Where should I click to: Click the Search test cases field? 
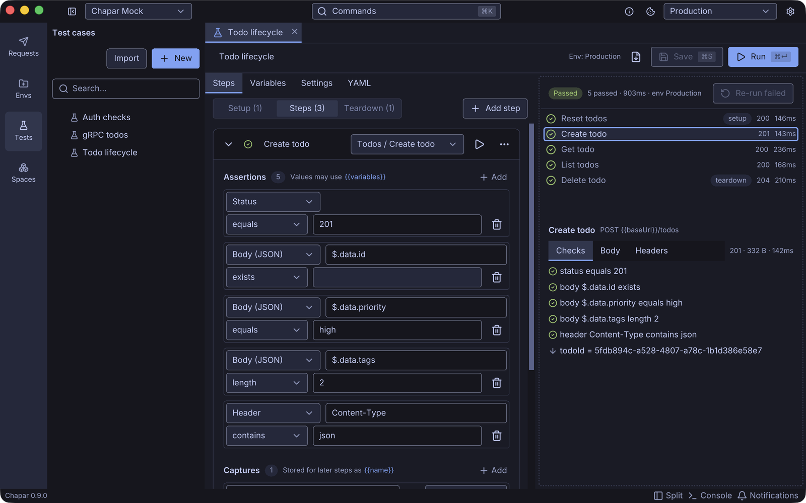[x=126, y=89]
